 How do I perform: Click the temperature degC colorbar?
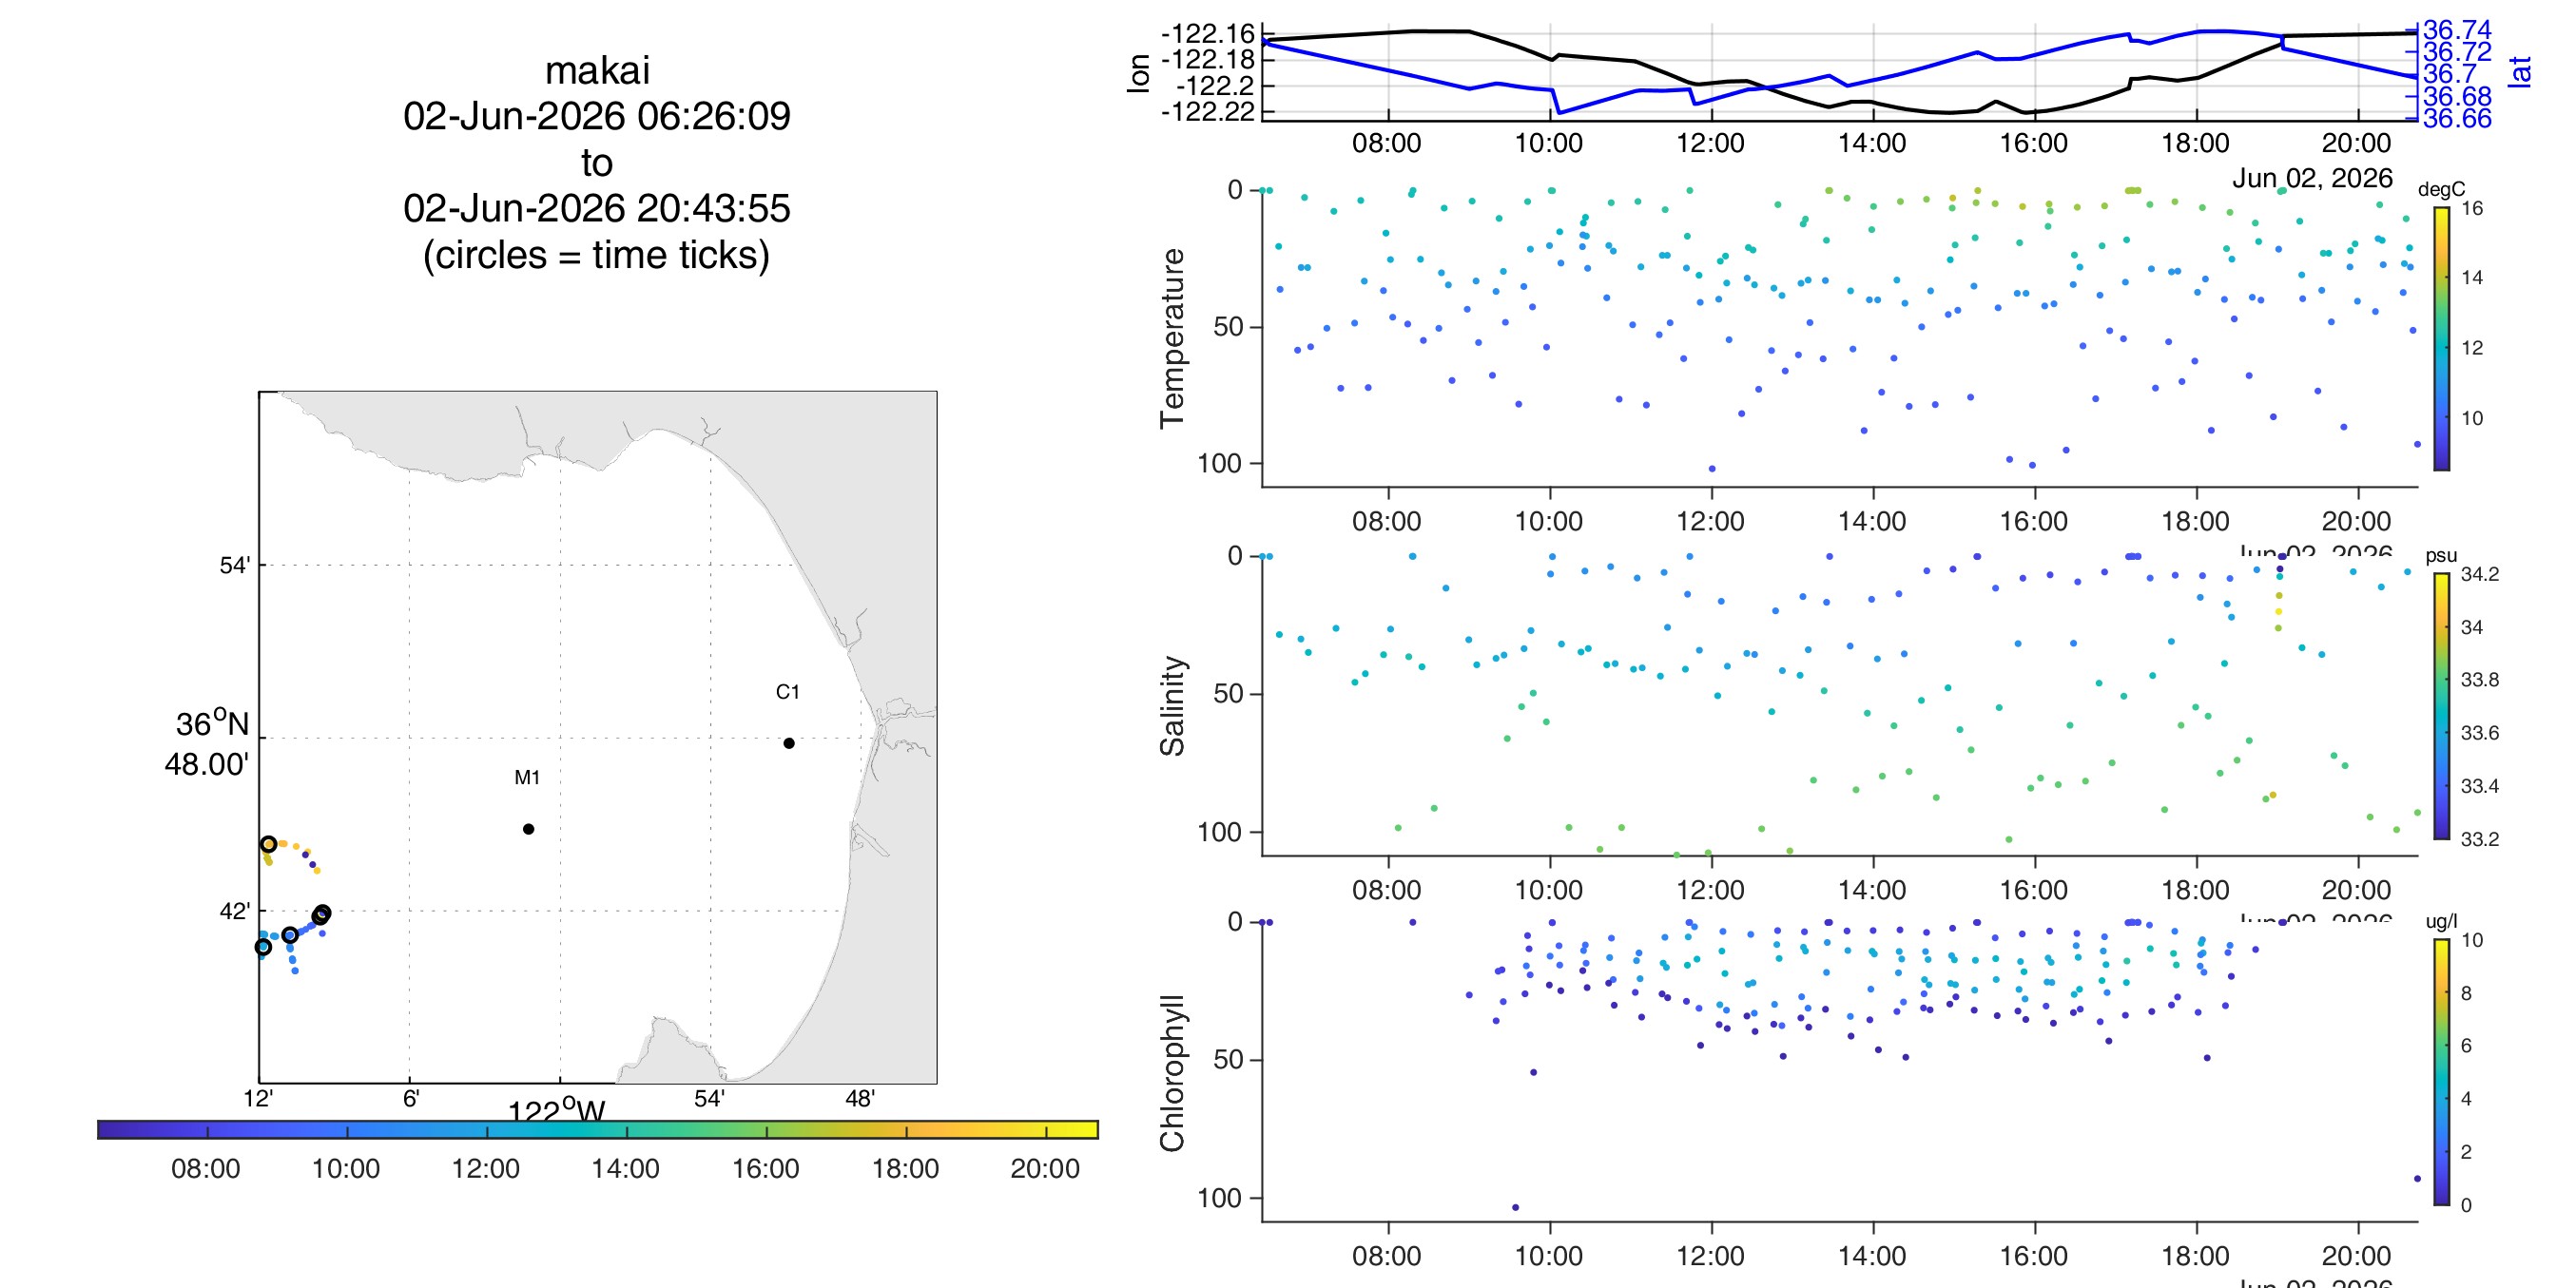[2441, 339]
